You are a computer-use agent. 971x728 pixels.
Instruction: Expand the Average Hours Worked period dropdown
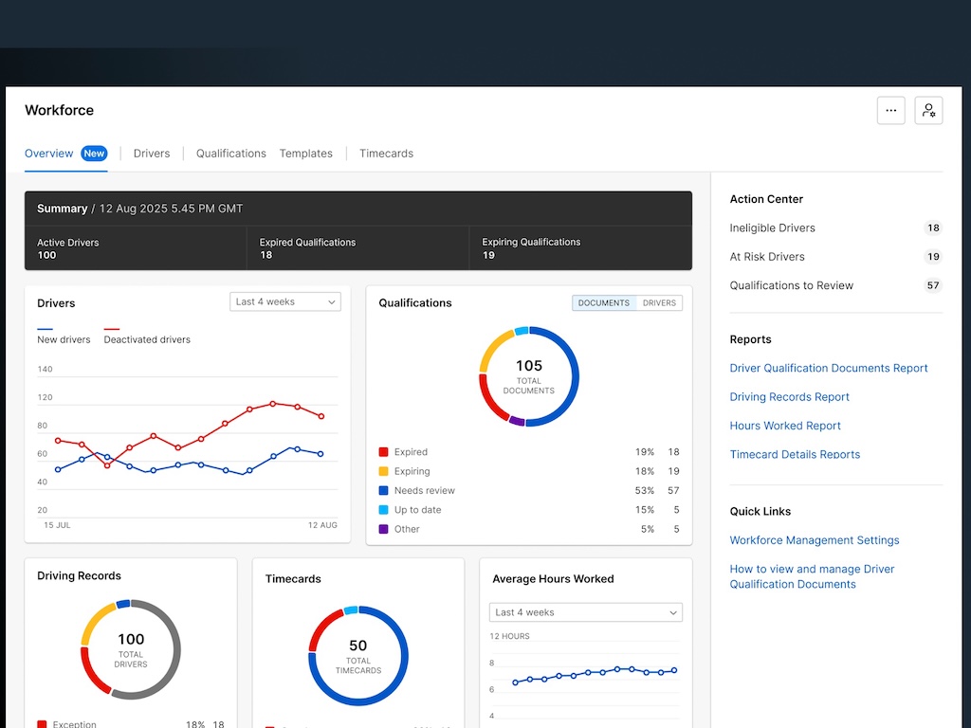pyautogui.click(x=585, y=612)
